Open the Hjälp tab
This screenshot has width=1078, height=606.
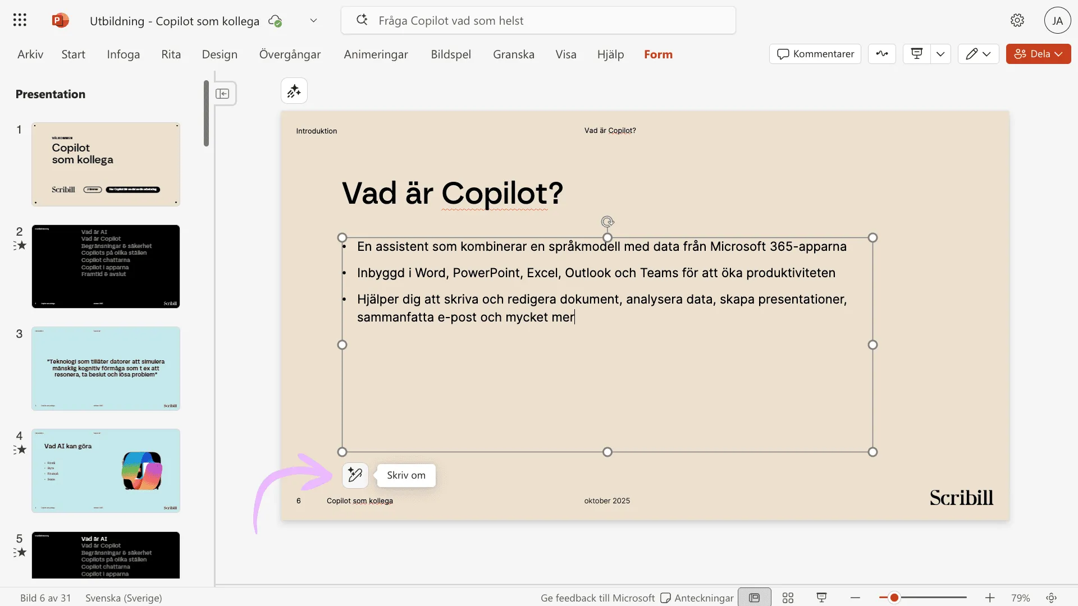coord(610,54)
